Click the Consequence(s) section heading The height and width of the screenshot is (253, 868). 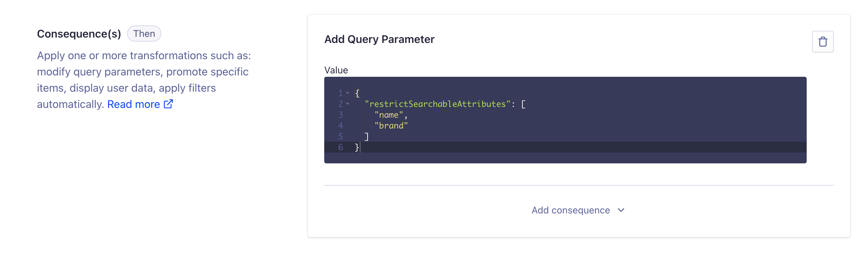pos(79,34)
